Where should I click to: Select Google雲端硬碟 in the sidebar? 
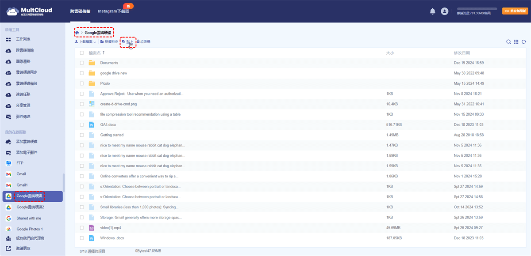[33, 196]
